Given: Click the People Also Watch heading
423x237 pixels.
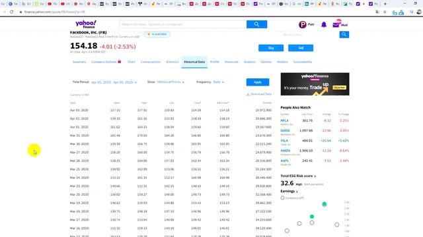Looking at the screenshot, I should pos(295,107).
